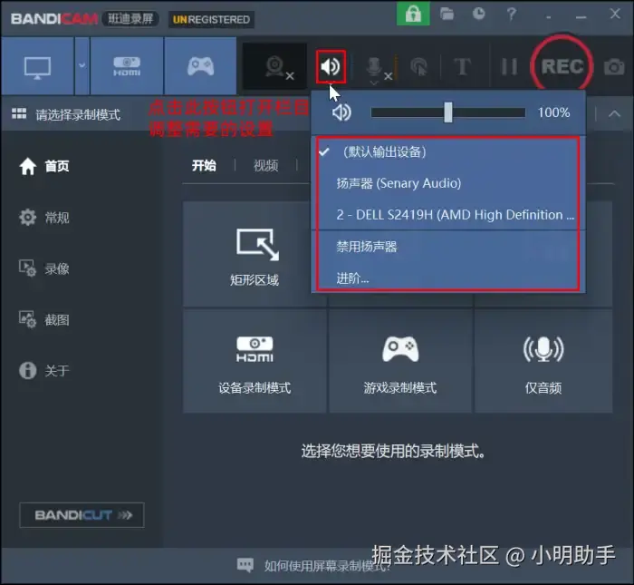Open the scheduled recording clock icon

(x=479, y=15)
